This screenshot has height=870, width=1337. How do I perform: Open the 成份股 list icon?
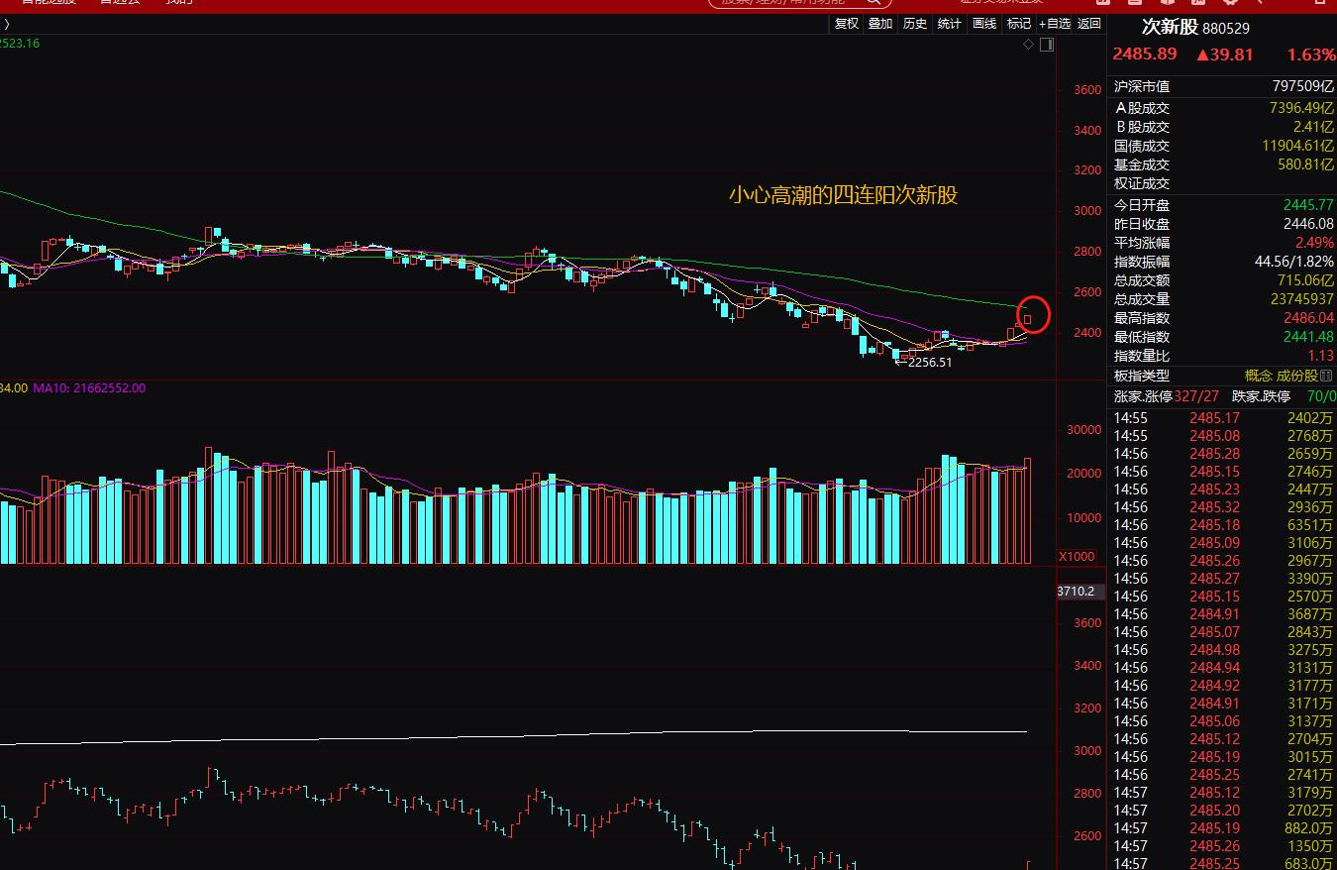click(1327, 377)
